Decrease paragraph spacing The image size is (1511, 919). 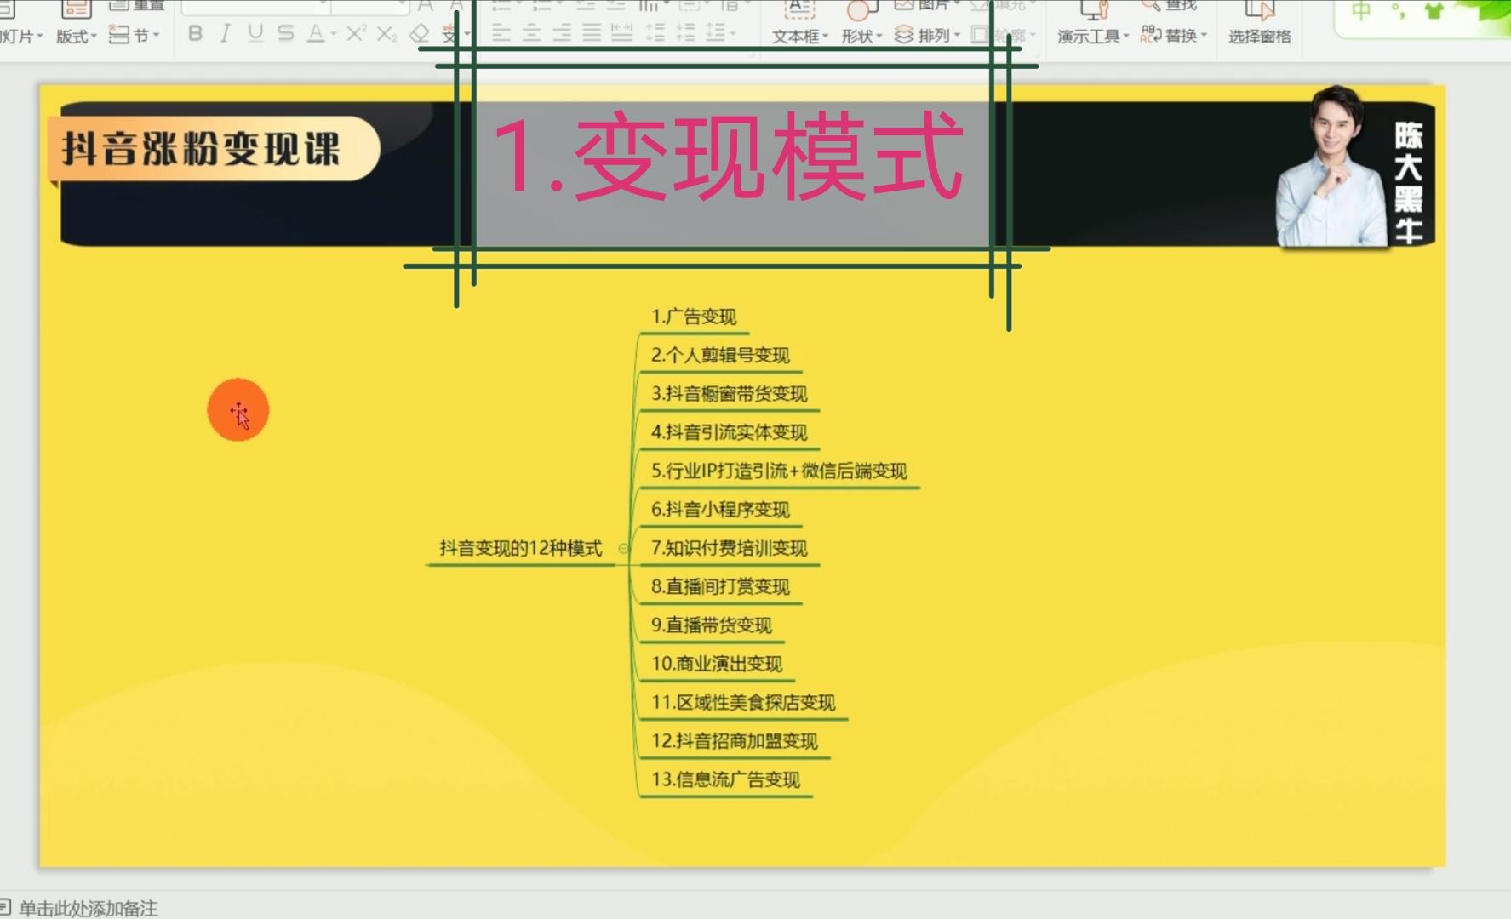point(684,34)
